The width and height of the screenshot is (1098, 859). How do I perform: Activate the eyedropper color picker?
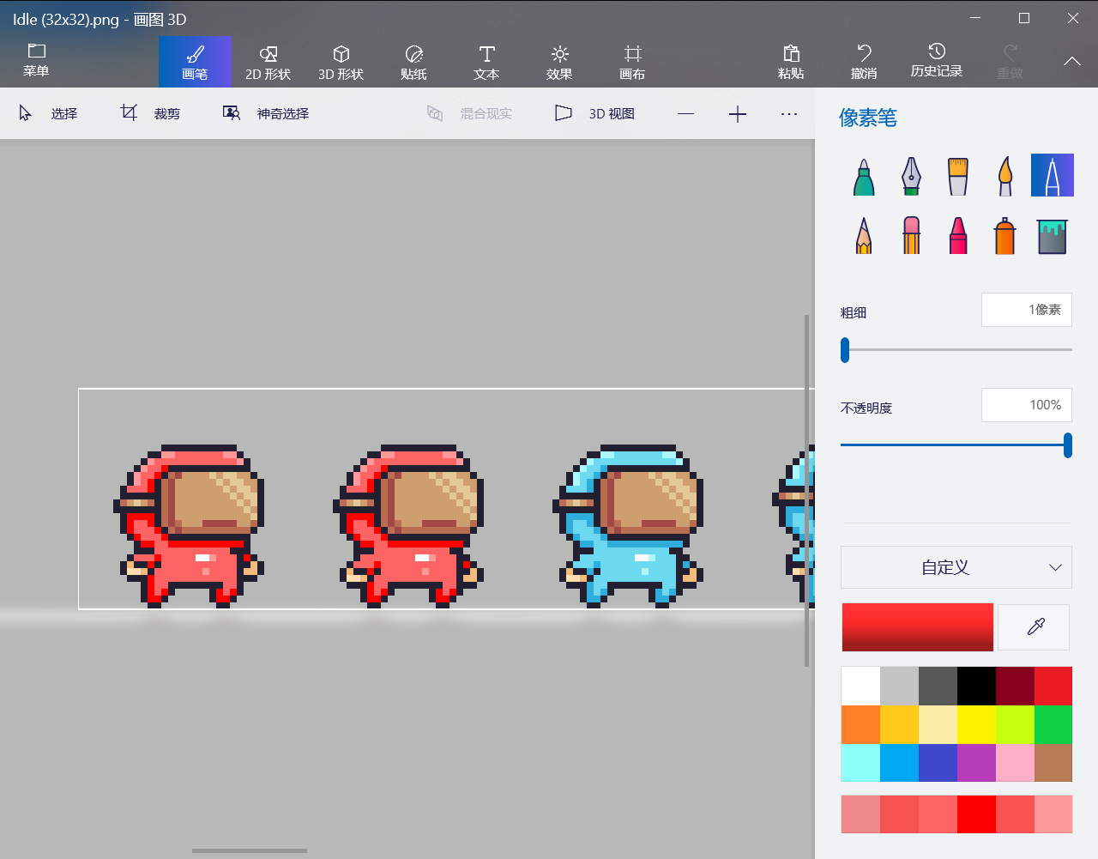pyautogui.click(x=1035, y=627)
